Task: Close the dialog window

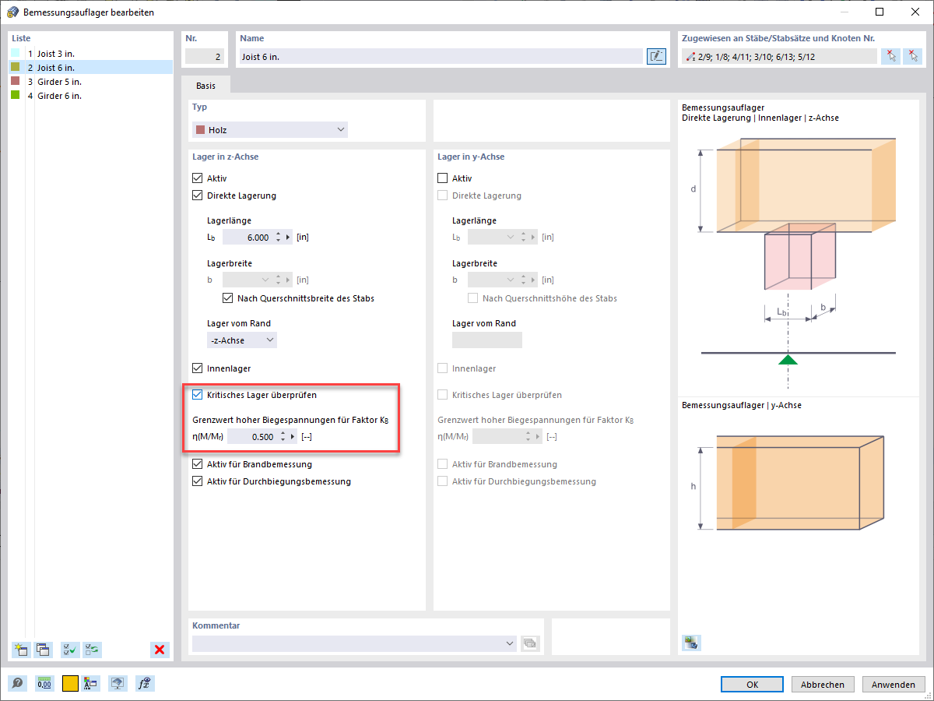Action: pyautogui.click(x=915, y=12)
